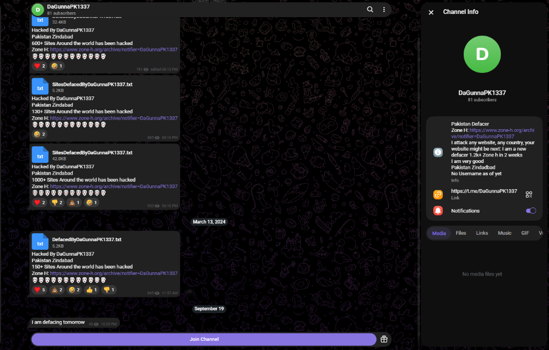Click the DefacedByDaGunnaPK1337.txt file name
The width and height of the screenshot is (549, 350).
point(86,240)
